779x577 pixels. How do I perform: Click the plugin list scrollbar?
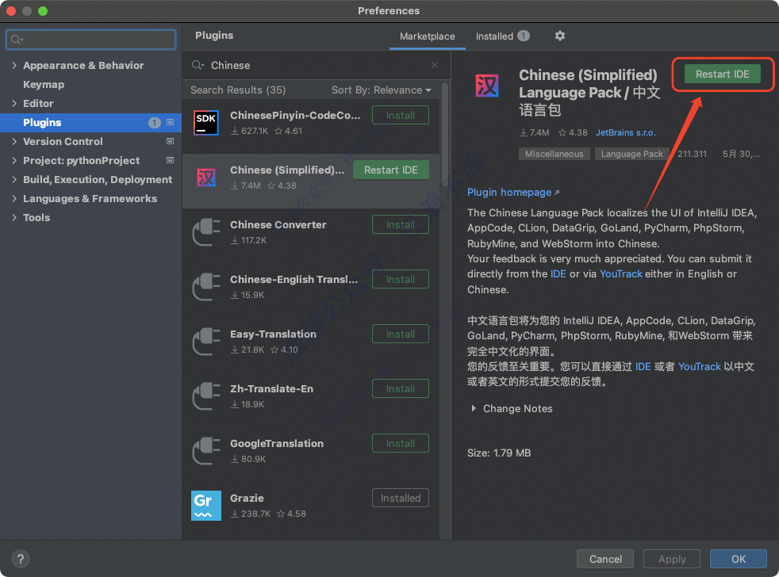coord(445,135)
